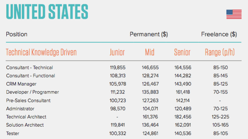Select the Permanent ($) column header

tap(149, 34)
